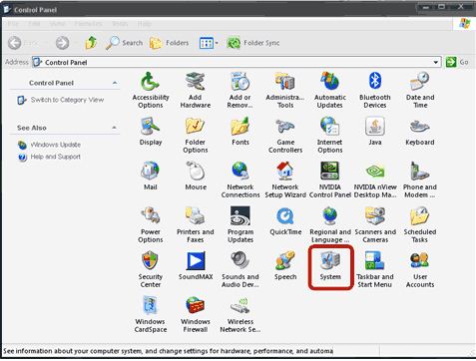Click the Back navigation button
This screenshot has width=476, height=361.
click(x=23, y=43)
